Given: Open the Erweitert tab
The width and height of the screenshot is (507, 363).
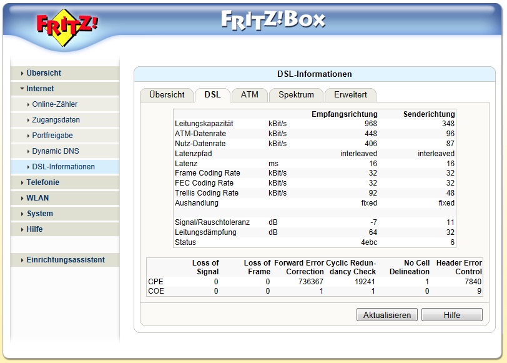Looking at the screenshot, I should click(x=350, y=95).
